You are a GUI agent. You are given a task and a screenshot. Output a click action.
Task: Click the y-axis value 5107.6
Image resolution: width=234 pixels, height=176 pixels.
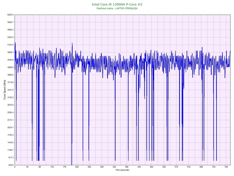coord(10,45)
